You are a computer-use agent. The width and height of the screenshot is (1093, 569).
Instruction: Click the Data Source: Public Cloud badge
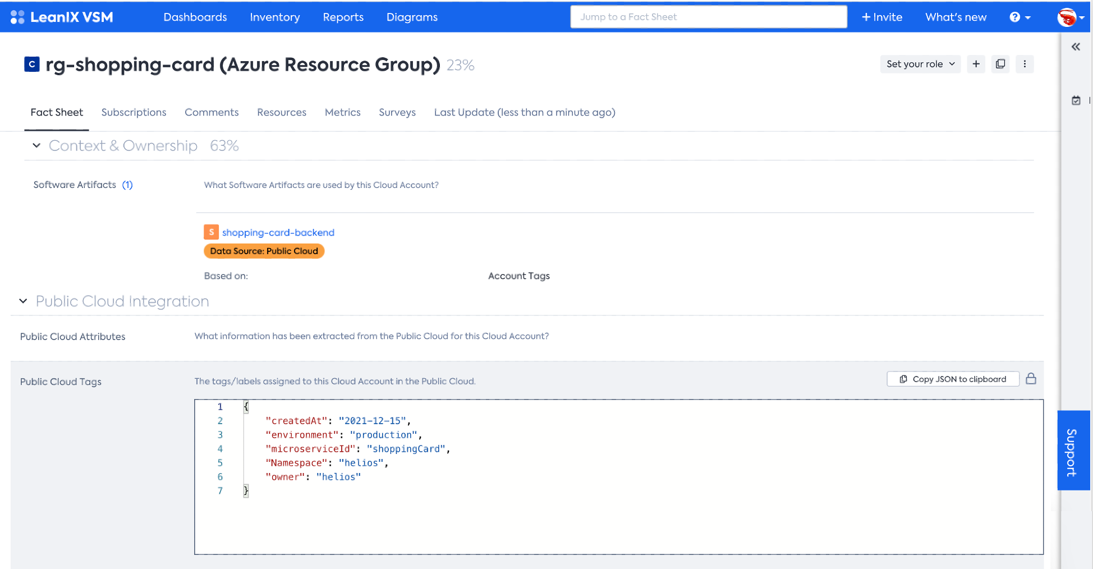click(264, 251)
